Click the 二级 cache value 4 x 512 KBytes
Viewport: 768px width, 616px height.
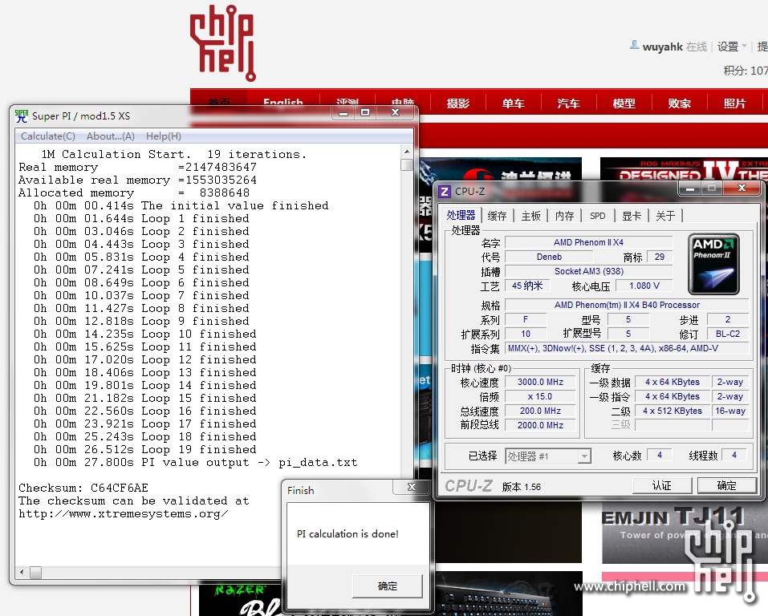pos(672,411)
